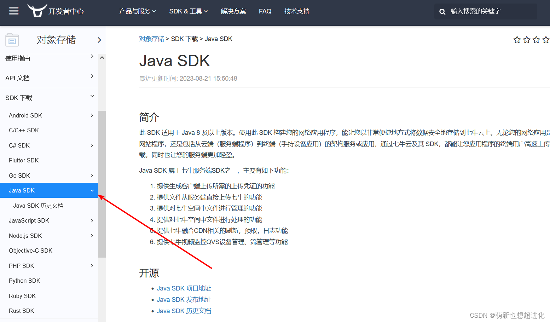
Task: Click the 对象存储 breadcrumb link
Action: pyautogui.click(x=151, y=39)
